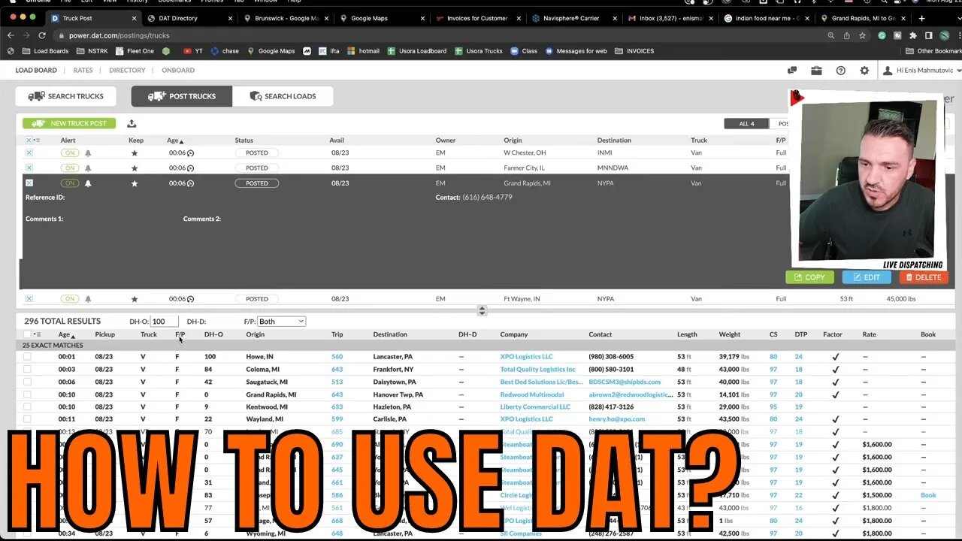Image resolution: width=962 pixels, height=541 pixels.
Task: Click browser reload page icon
Action: click(42, 35)
